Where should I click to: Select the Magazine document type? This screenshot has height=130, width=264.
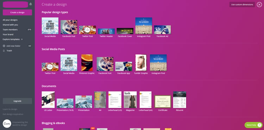[130, 100]
